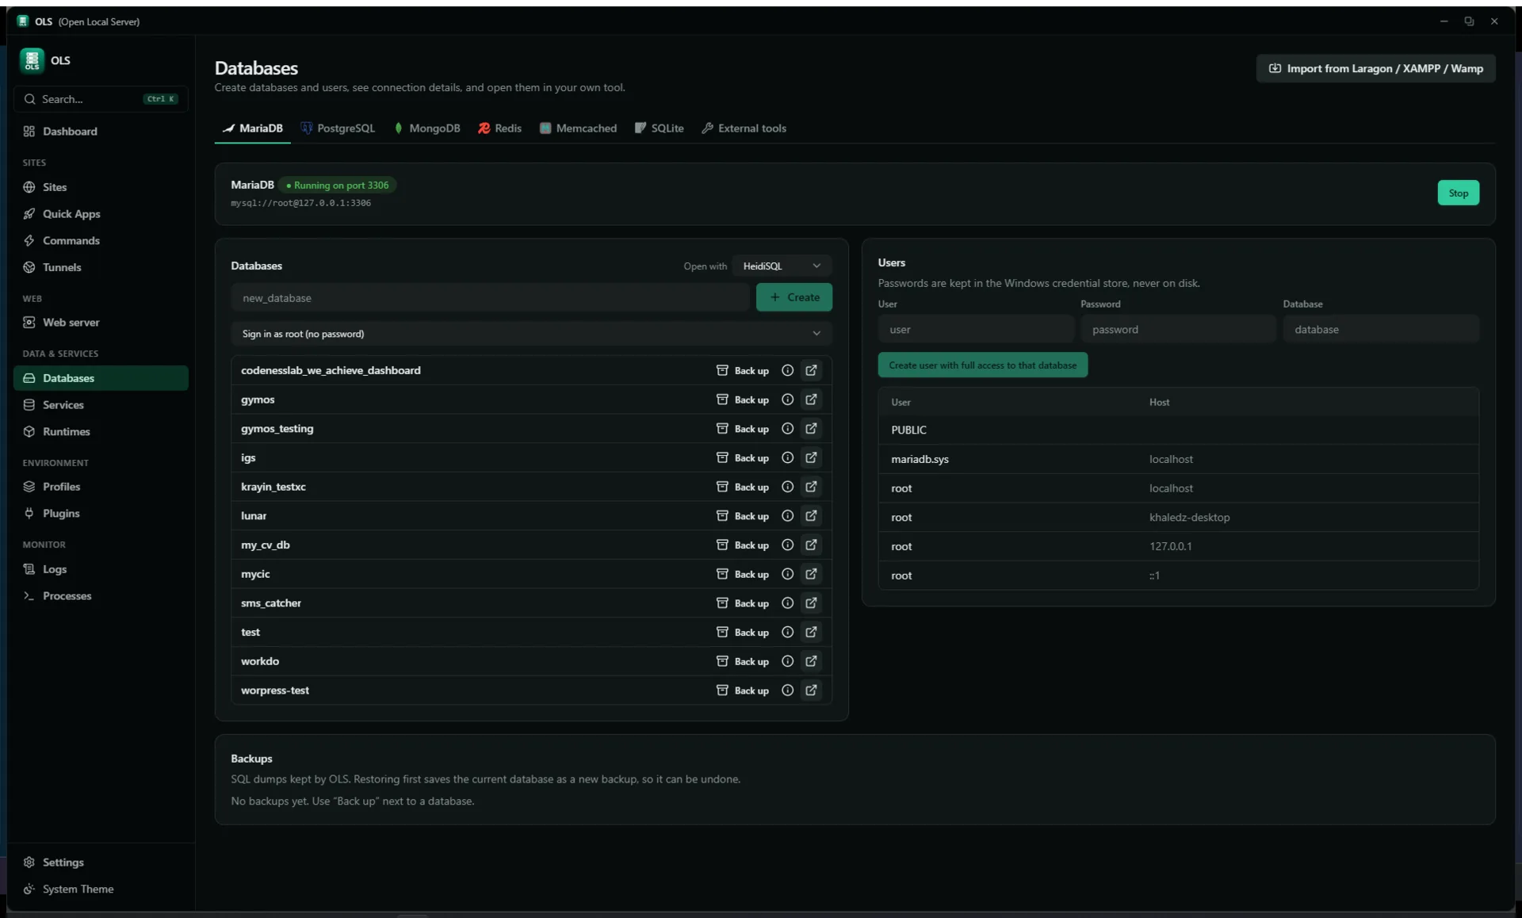
Task: Open the sidebar Search box
Action: click(101, 99)
